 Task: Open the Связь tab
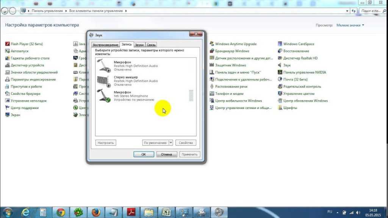[151, 45]
